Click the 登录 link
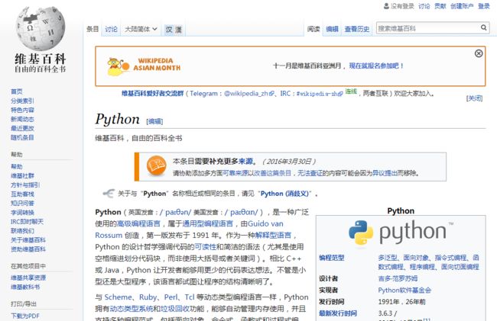This screenshot has width=497, height=321. 484,6
